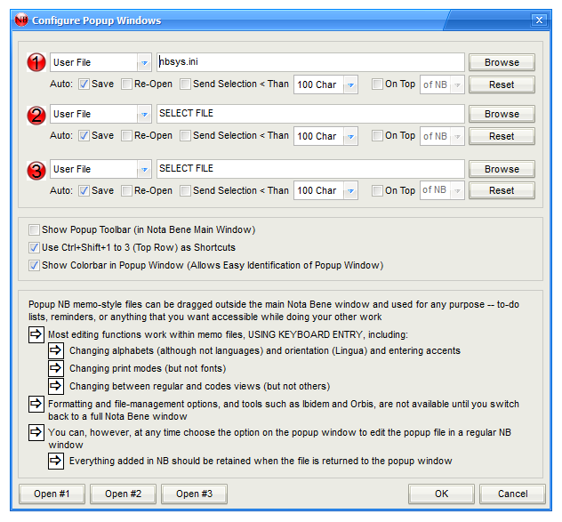
Task: Click arrow icon beside 'Most editing functions'
Action: pos(36,334)
